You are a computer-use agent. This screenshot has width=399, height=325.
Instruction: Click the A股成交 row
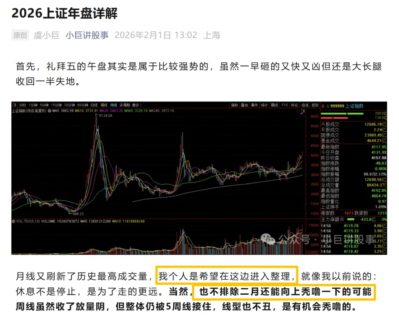point(354,124)
